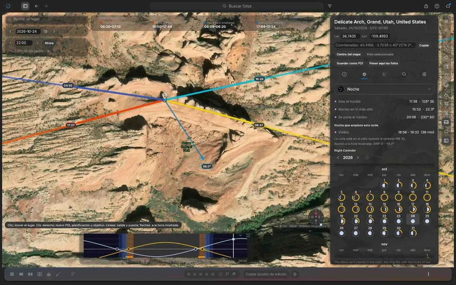Open the info tab in location panel
The height and width of the screenshot is (285, 456).
pyautogui.click(x=345, y=74)
